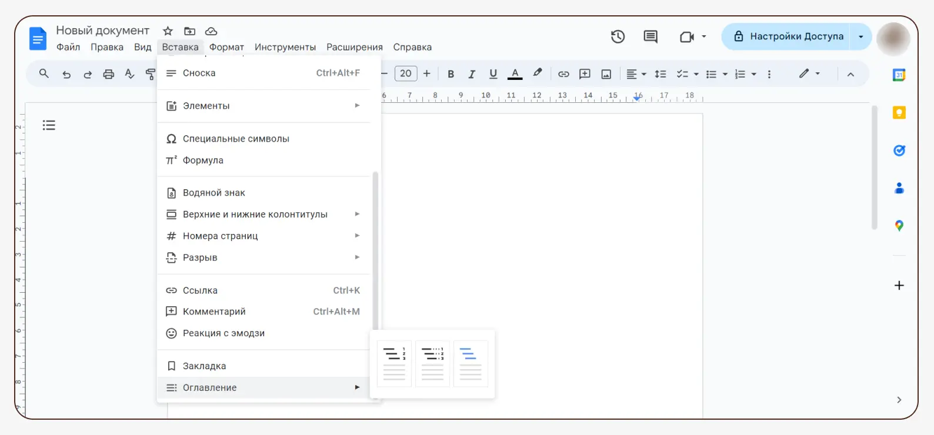Expand the Элементы submenu

coord(264,106)
